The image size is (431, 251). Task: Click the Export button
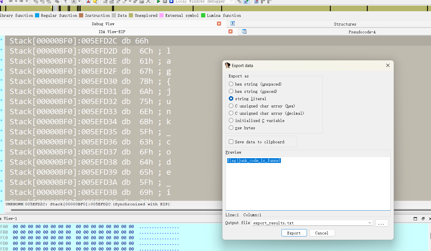pyautogui.click(x=294, y=233)
